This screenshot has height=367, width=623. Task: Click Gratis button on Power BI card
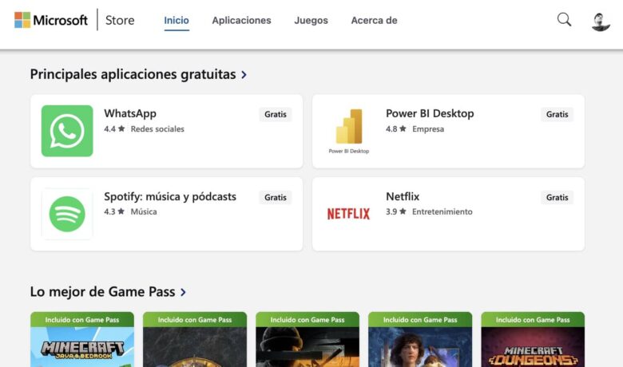point(557,114)
